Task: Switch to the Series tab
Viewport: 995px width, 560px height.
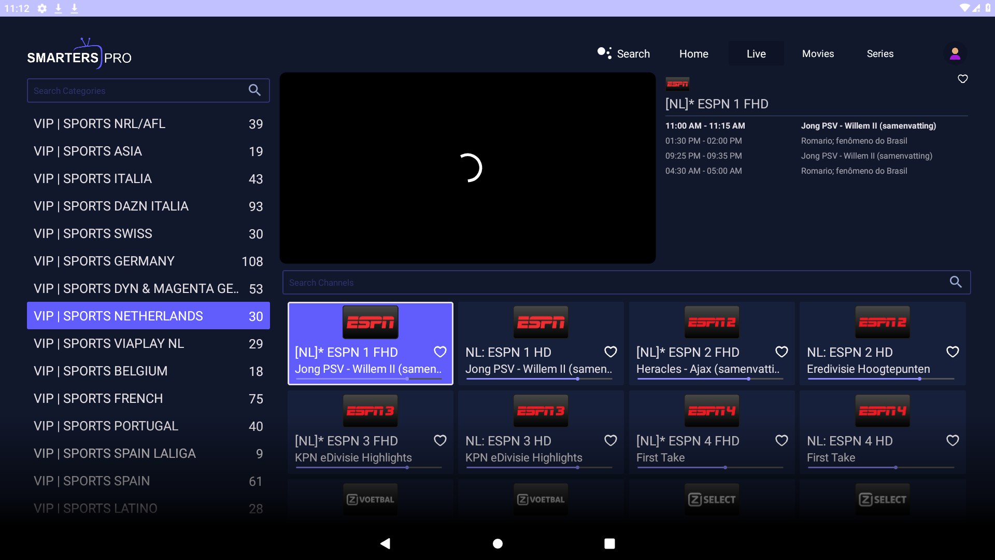Action: click(880, 53)
